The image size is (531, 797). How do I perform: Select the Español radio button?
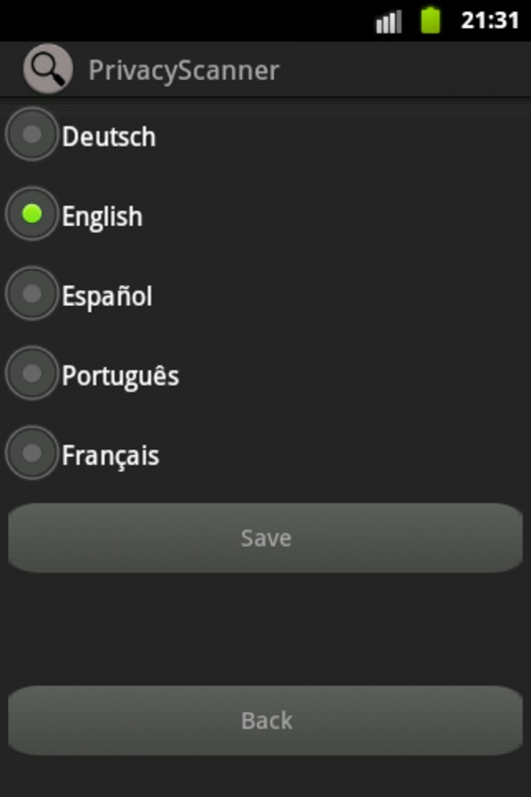32,294
